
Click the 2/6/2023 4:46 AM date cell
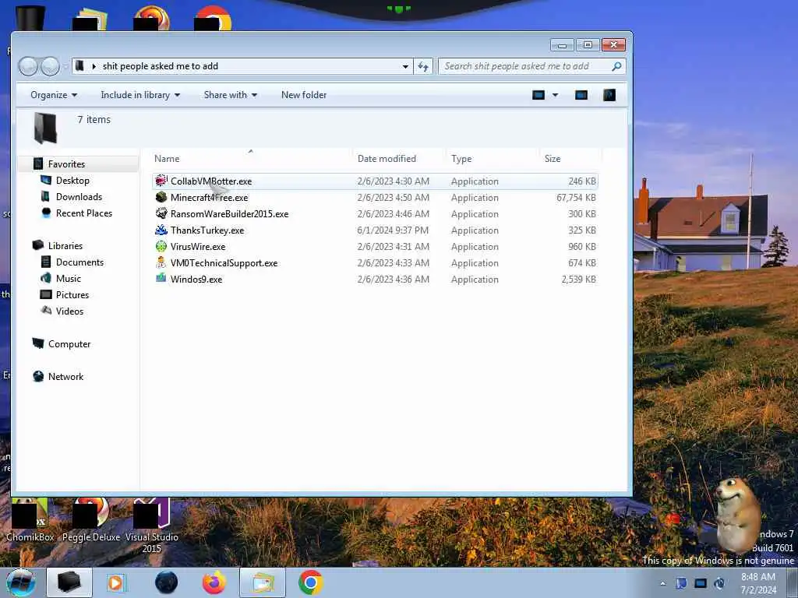(x=393, y=213)
